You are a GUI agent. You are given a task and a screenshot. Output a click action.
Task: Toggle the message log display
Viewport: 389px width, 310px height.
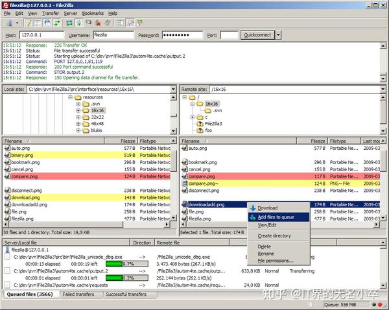coord(29,23)
